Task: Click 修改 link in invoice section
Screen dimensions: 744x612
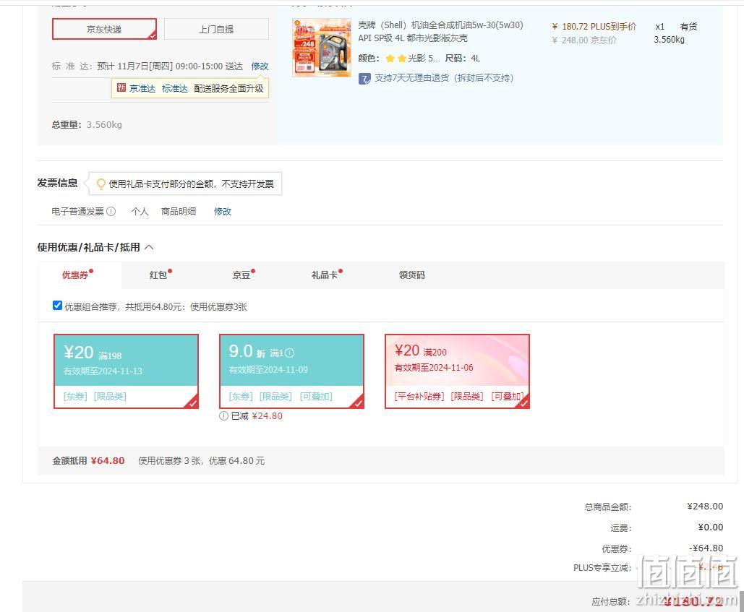Action: [223, 212]
